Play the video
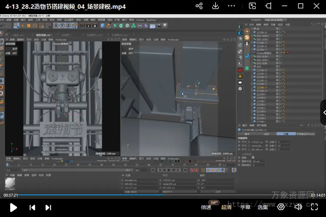Image resolution: width=326 pixels, height=217 pixels. 13,207
